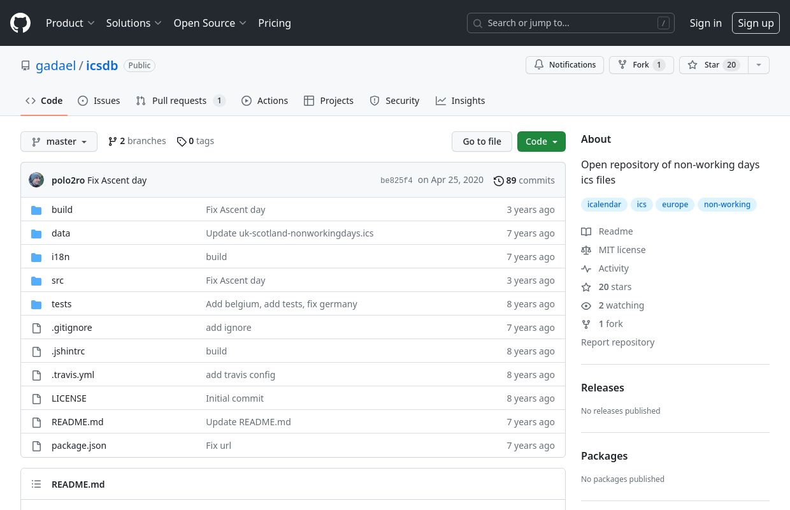Open icsdb repository name link
Viewport: 790px width, 510px height.
point(102,66)
